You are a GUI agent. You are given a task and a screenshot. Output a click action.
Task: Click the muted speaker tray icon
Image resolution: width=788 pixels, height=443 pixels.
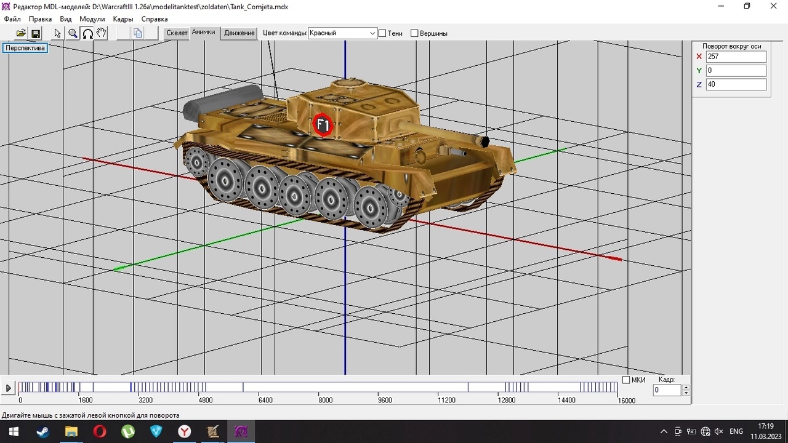[719, 431]
